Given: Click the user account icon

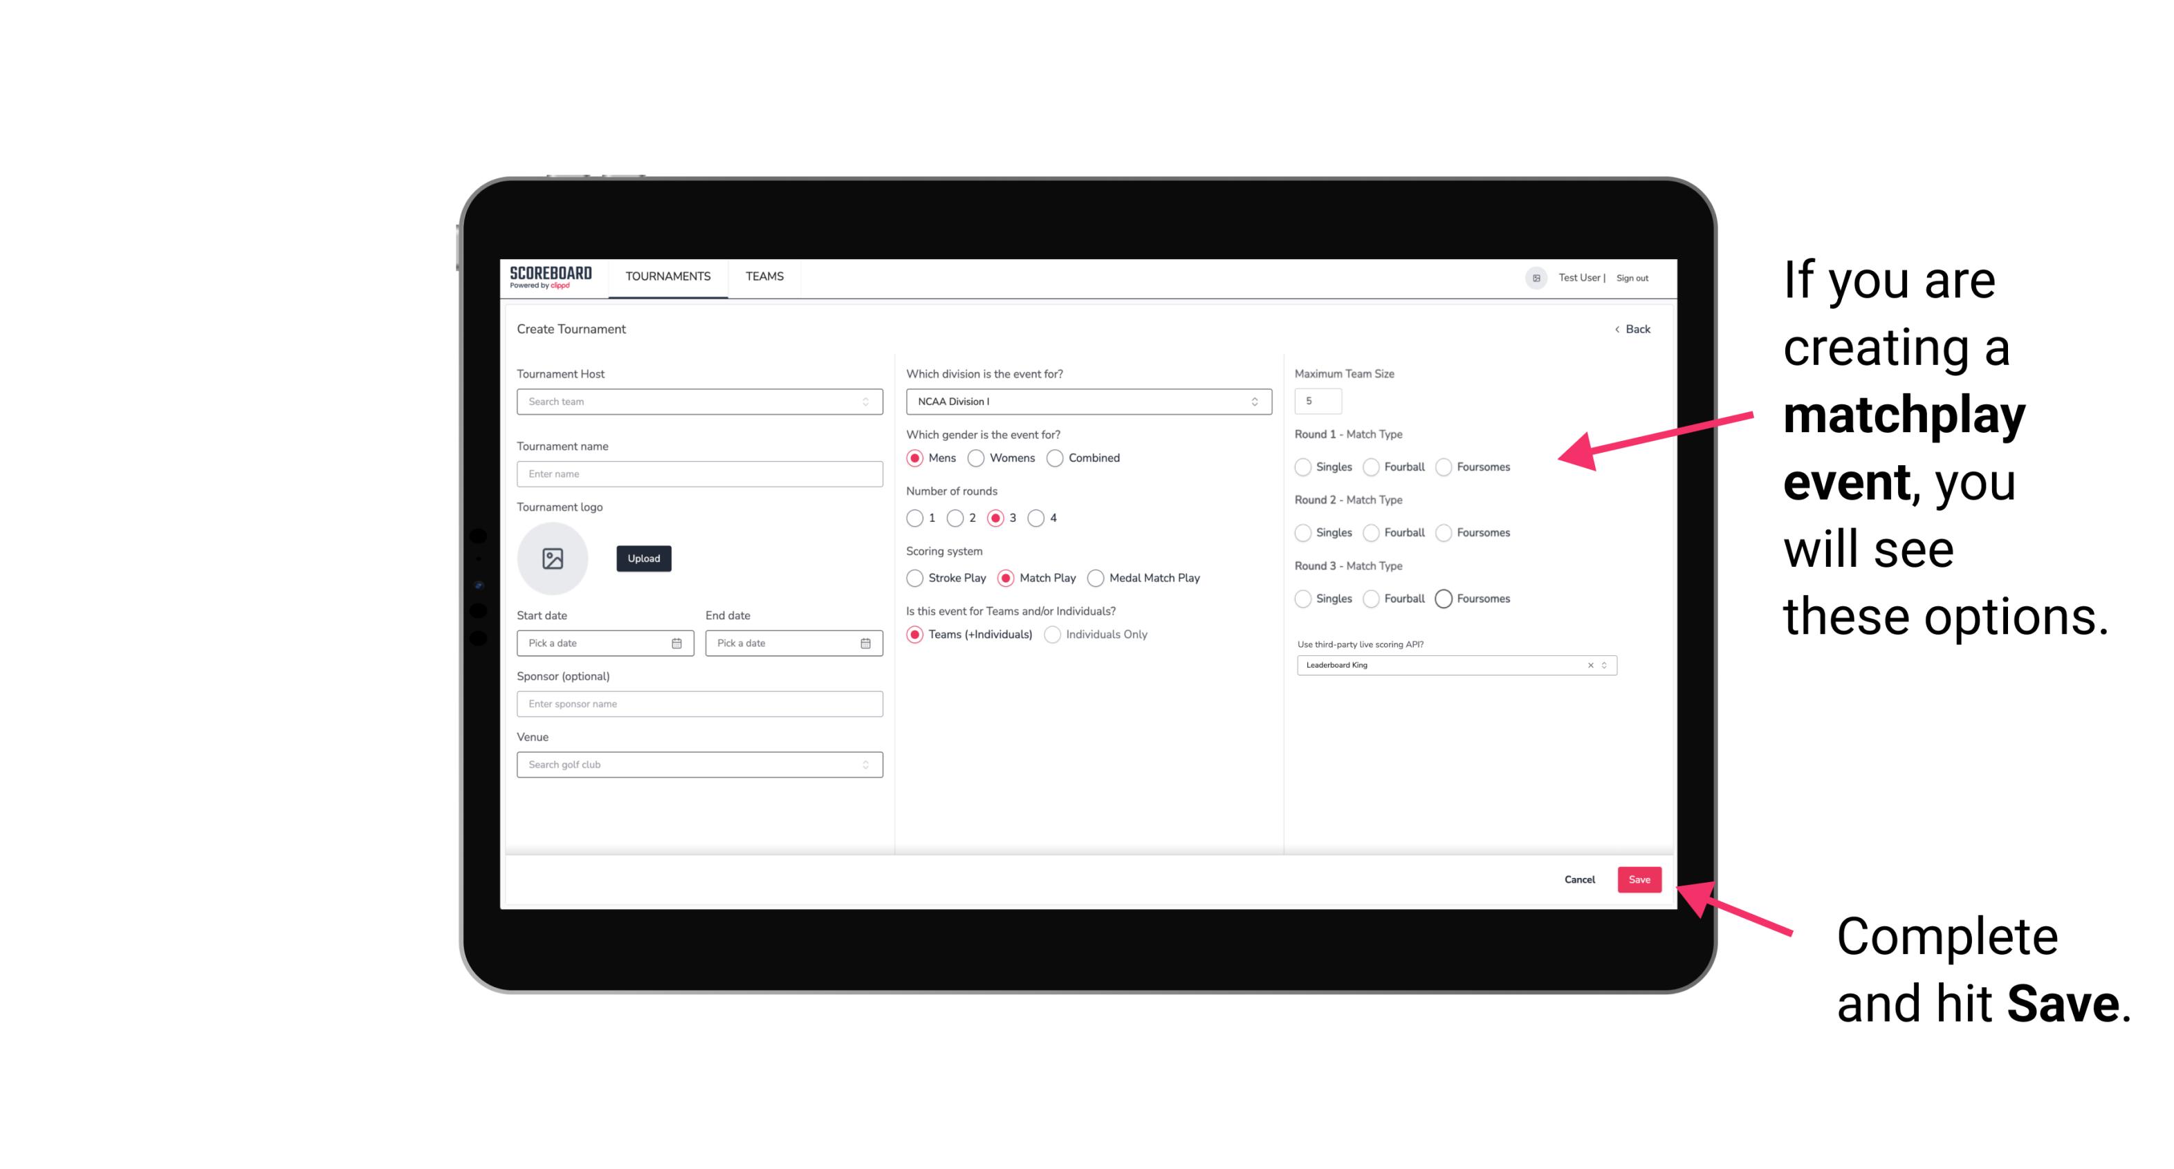Looking at the screenshot, I should (x=1531, y=277).
